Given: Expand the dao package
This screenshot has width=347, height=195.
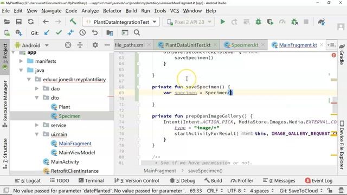Looking at the screenshot, I should point(37,88).
